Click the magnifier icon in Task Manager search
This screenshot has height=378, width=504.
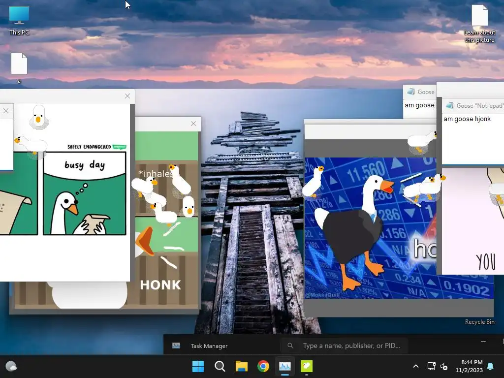290,346
